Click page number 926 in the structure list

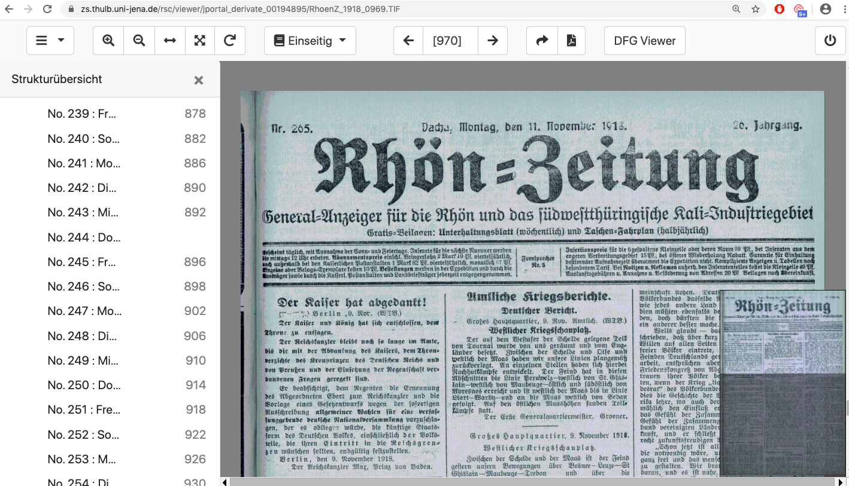point(195,459)
